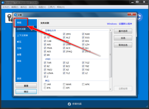Toggle the 001 checkbox
This screenshot has height=109, width=149.
pyautogui.click(x=83, y=41)
